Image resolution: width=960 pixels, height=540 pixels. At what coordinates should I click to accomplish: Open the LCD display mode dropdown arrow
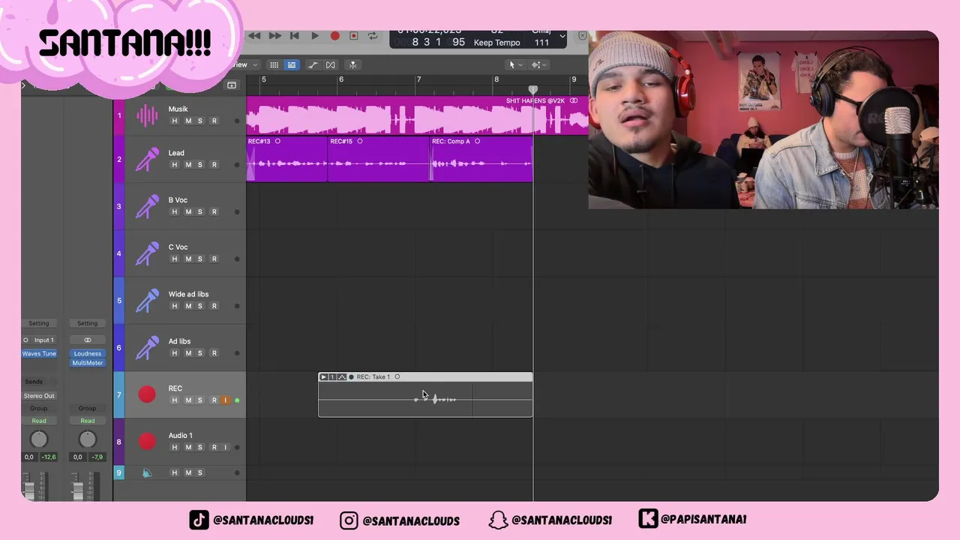[562, 36]
